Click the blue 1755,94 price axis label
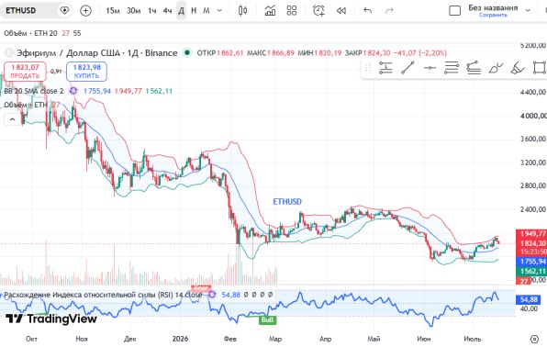This screenshot has width=547, height=347. [531, 262]
